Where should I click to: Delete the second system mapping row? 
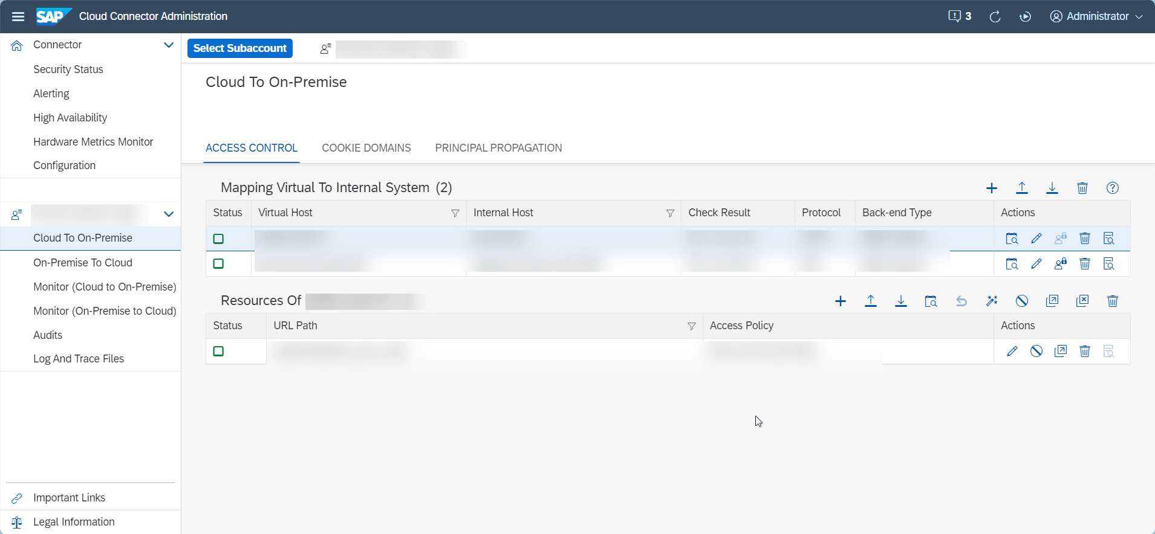point(1085,264)
